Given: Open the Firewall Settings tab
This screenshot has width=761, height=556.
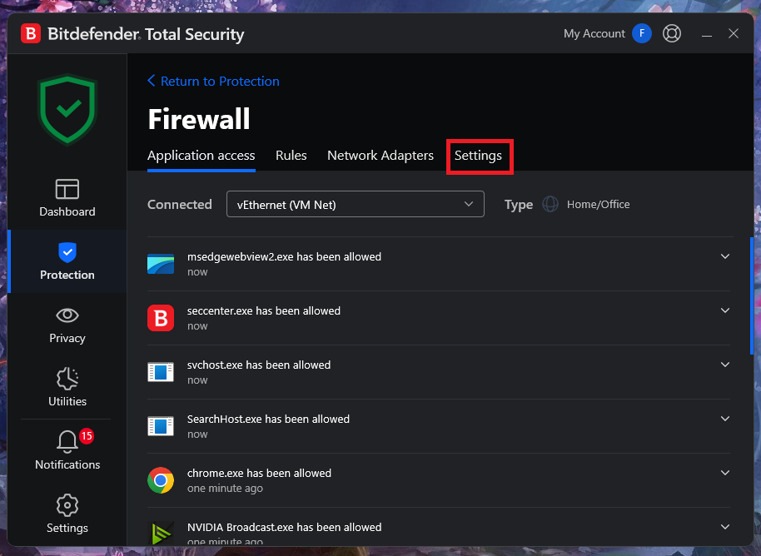Looking at the screenshot, I should [478, 156].
